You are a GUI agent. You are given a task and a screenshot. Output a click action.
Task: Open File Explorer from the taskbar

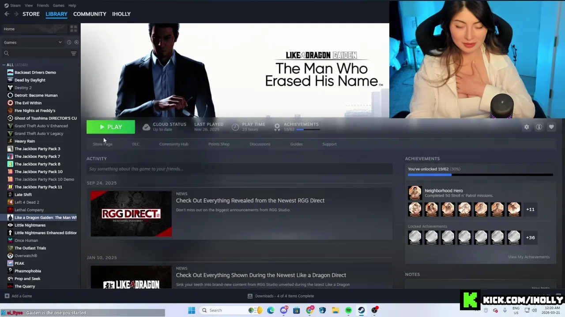click(335, 310)
